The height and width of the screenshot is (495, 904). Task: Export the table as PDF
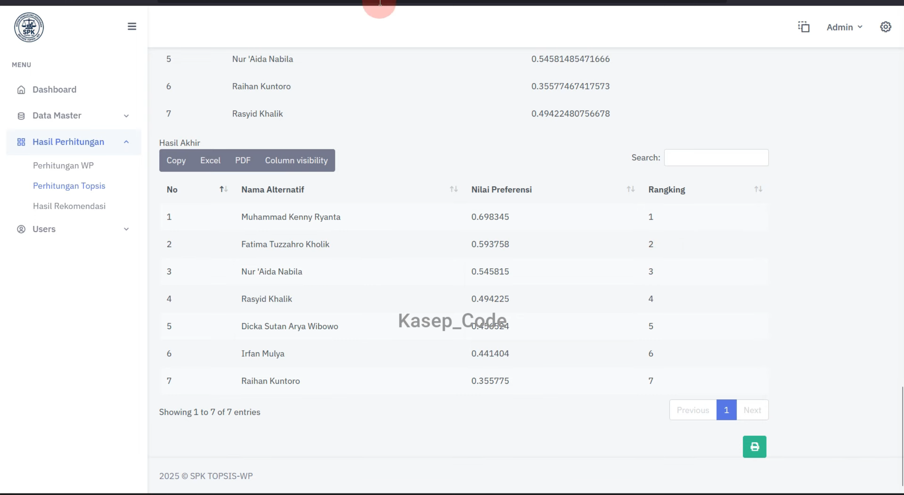[243, 160]
